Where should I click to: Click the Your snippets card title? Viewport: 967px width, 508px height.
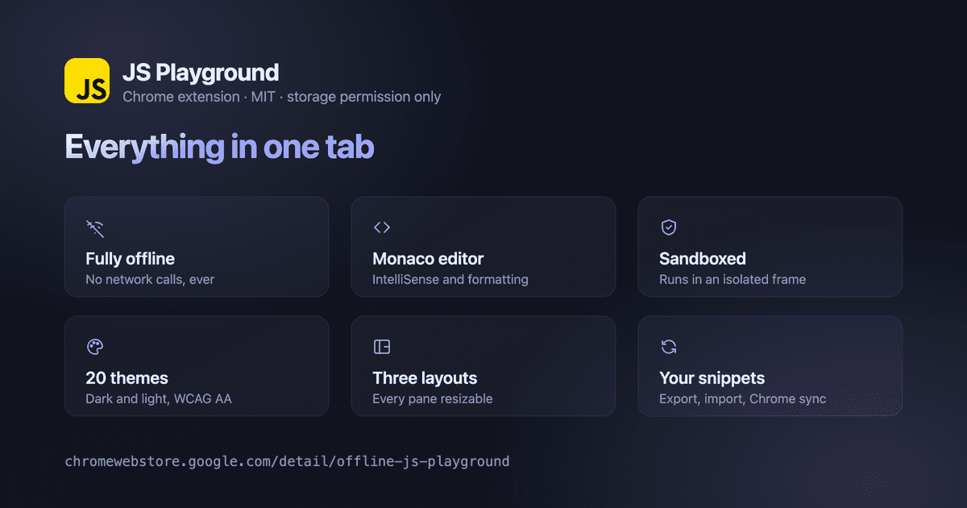tap(712, 378)
